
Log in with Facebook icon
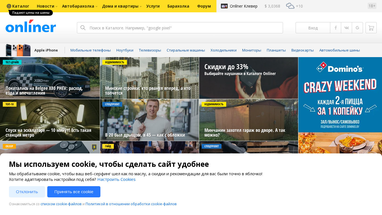pyautogui.click(x=336, y=28)
